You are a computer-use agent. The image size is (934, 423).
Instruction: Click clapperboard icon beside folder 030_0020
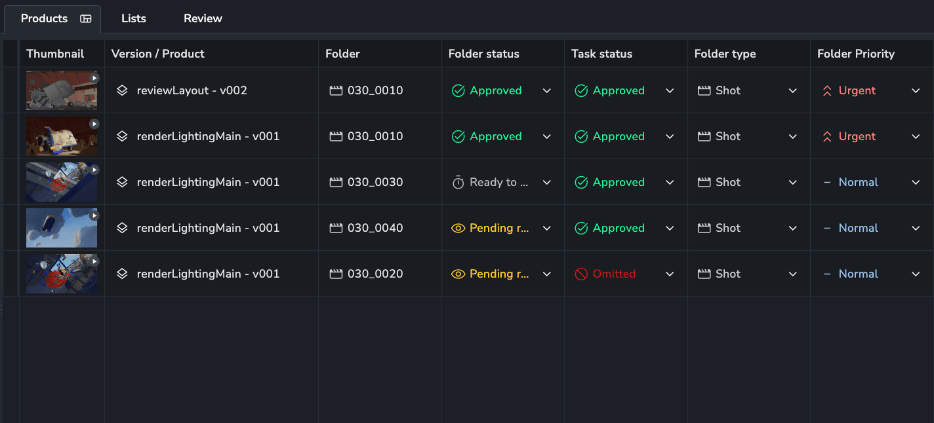[336, 274]
